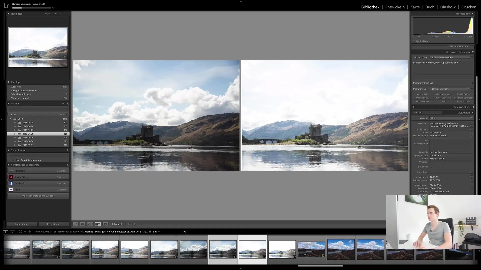
Task: Open the Drucken module
Action: click(x=469, y=7)
